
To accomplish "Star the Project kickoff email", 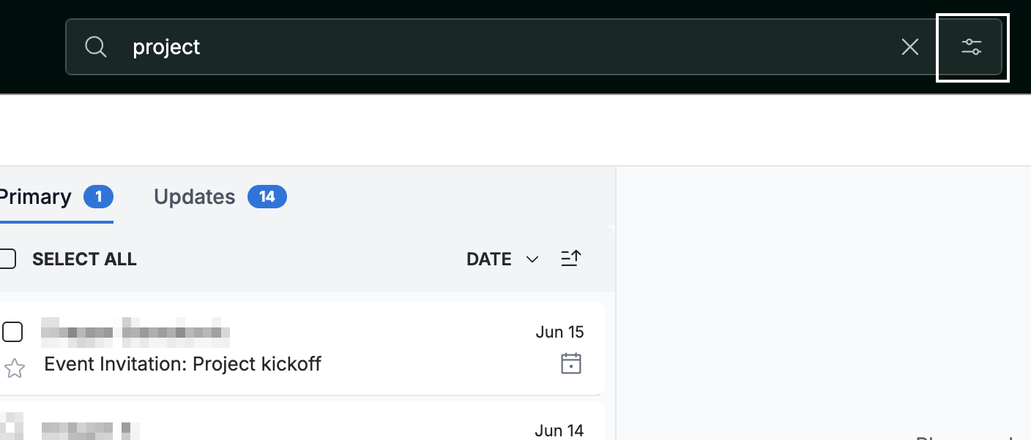I will click(15, 368).
